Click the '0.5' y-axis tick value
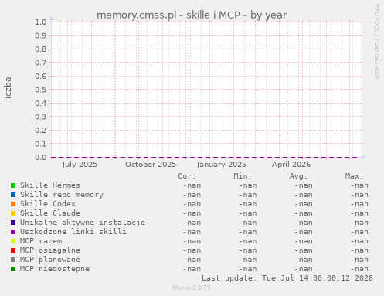The height and width of the screenshot is (296, 384). pyautogui.click(x=41, y=90)
